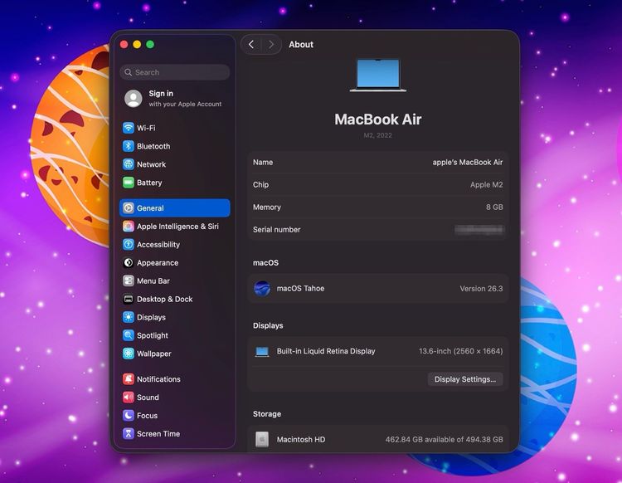Click the search magnifier in sidebar
The image size is (622, 483).
tap(128, 72)
